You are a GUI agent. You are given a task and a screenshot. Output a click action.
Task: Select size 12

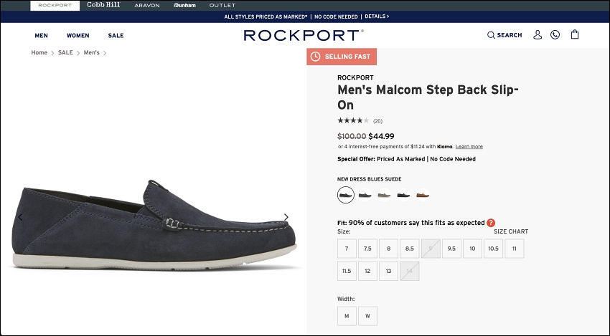click(367, 271)
